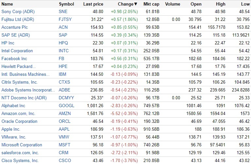Sort table by Last price header
The width and height of the screenshot is (251, 164).
point(93,4)
